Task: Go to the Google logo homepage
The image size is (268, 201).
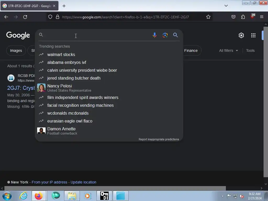Action: point(18,35)
